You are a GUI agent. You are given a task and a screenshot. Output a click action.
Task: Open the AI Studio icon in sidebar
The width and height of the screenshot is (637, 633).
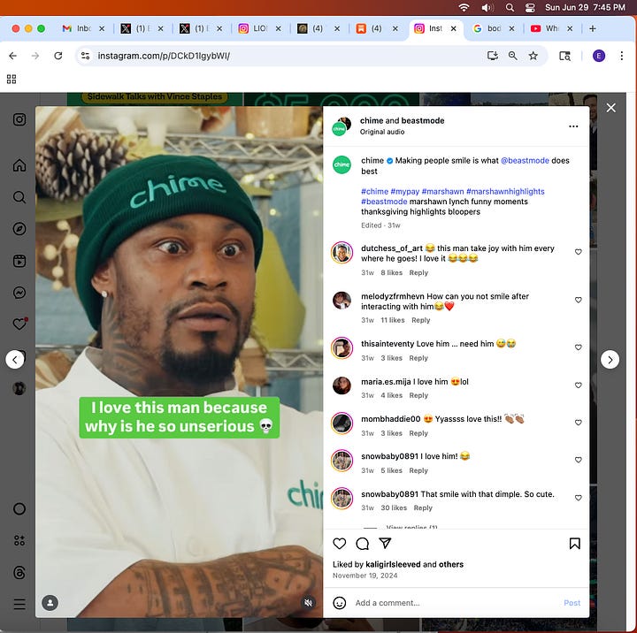point(19,540)
